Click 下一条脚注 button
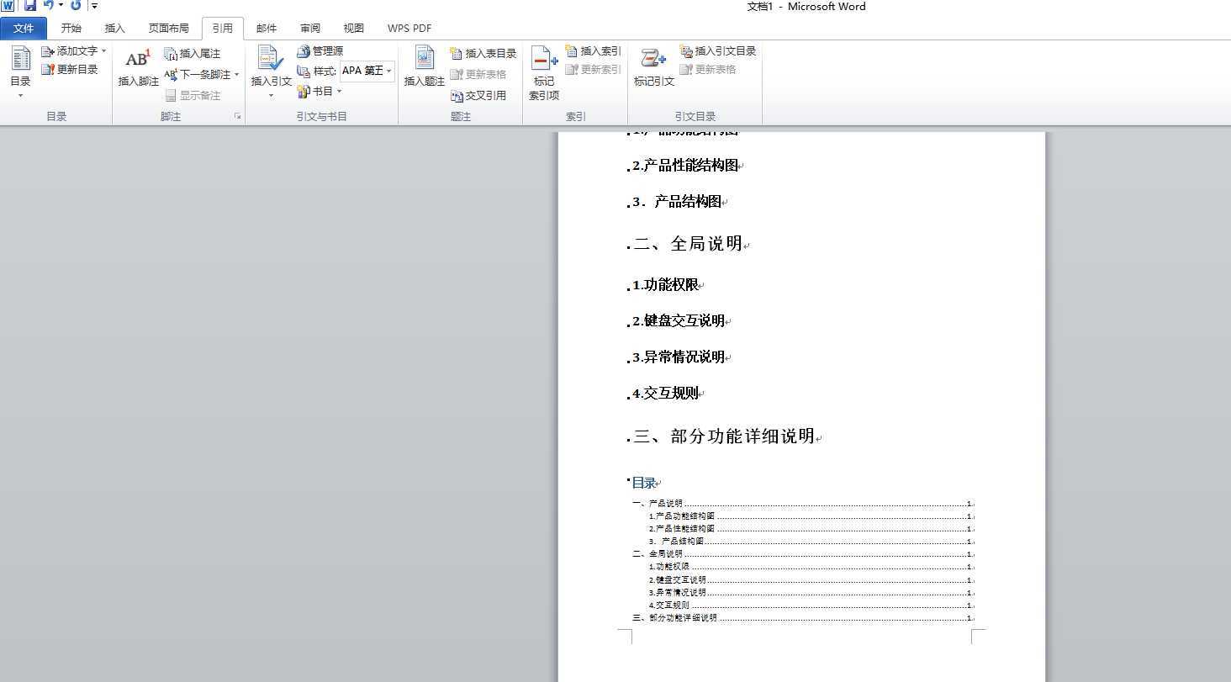Image resolution: width=1231 pixels, height=682 pixels. click(198, 74)
